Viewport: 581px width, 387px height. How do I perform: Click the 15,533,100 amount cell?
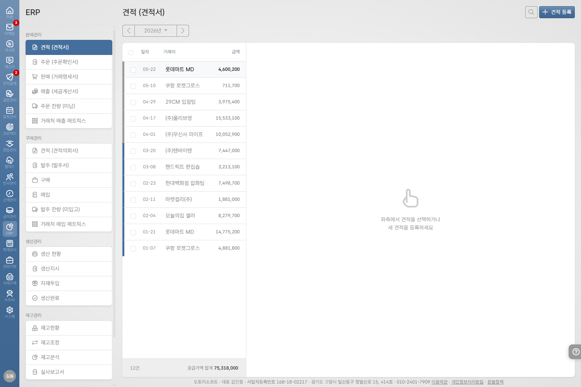pos(228,118)
